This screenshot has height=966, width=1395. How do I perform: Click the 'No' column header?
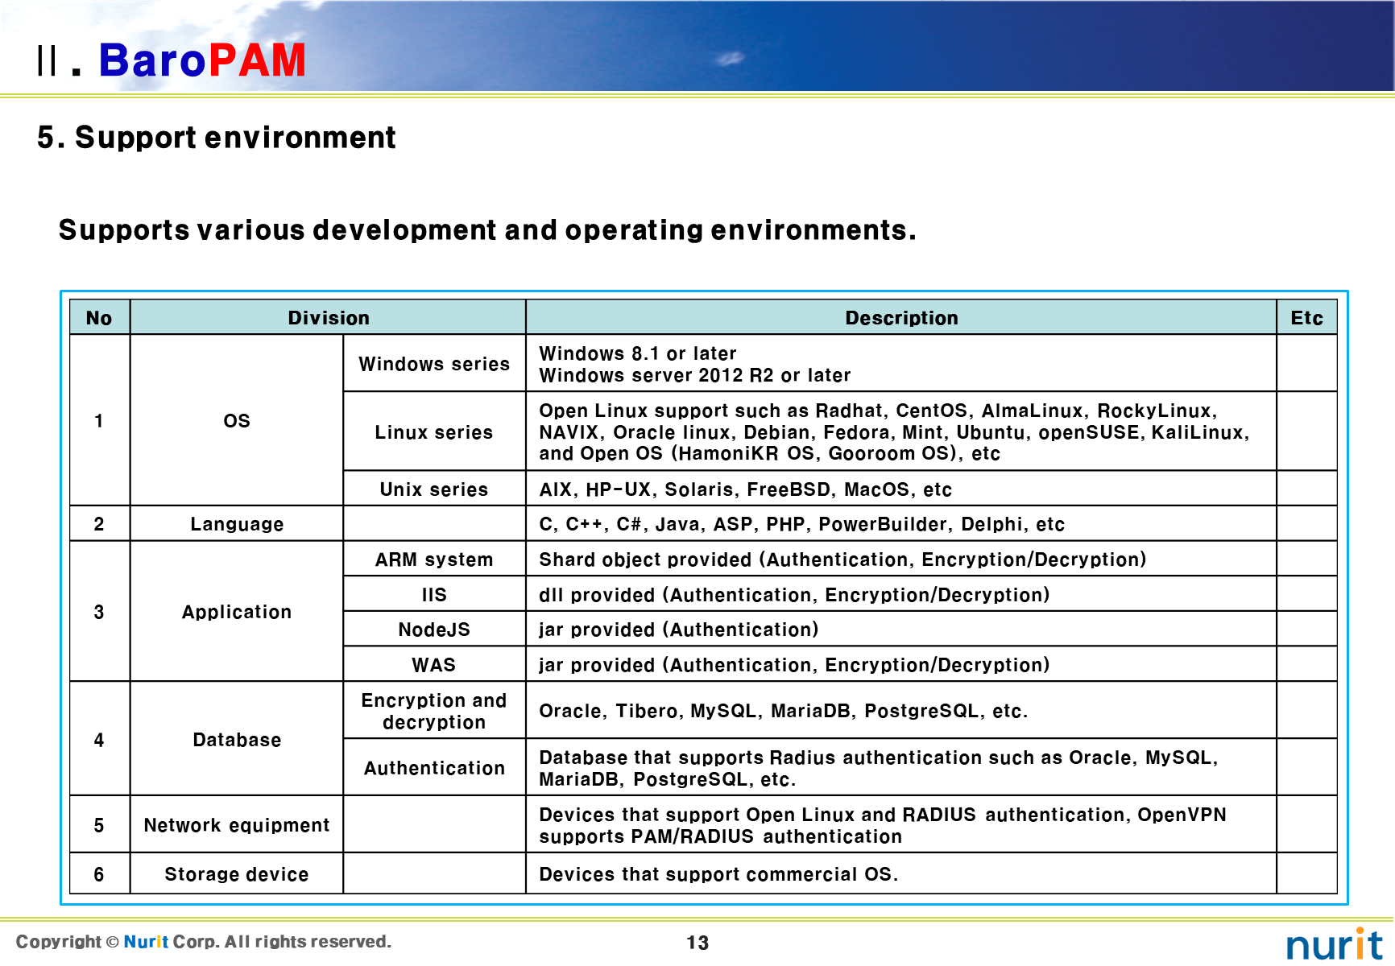[99, 318]
